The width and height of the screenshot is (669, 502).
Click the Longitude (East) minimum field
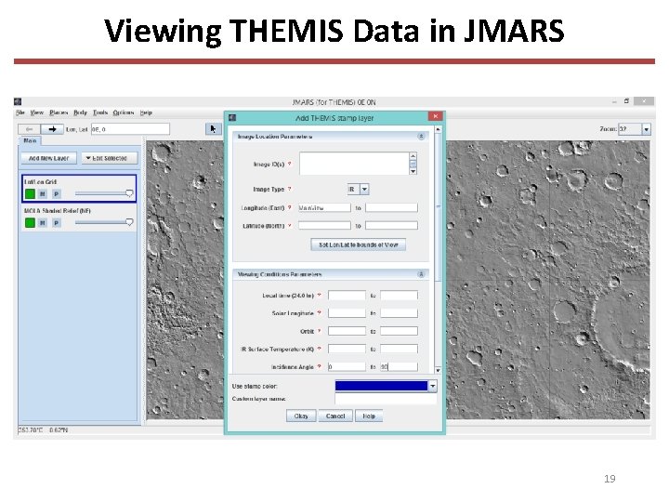[x=324, y=207]
